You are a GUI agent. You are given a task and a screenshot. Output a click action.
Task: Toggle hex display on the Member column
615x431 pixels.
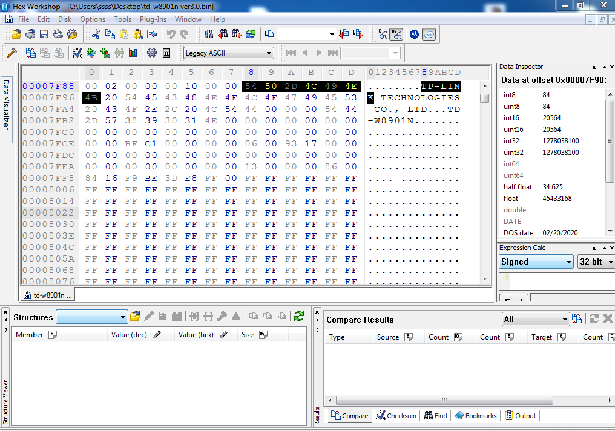pos(53,335)
